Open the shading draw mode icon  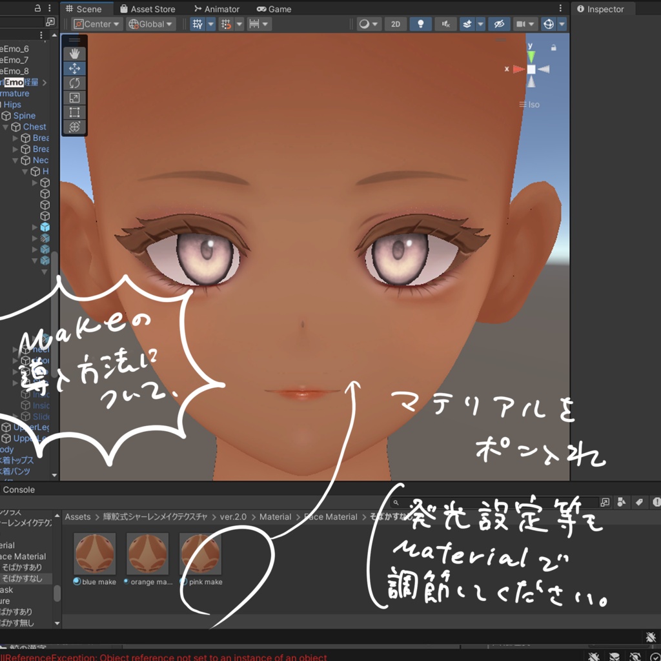pos(364,24)
